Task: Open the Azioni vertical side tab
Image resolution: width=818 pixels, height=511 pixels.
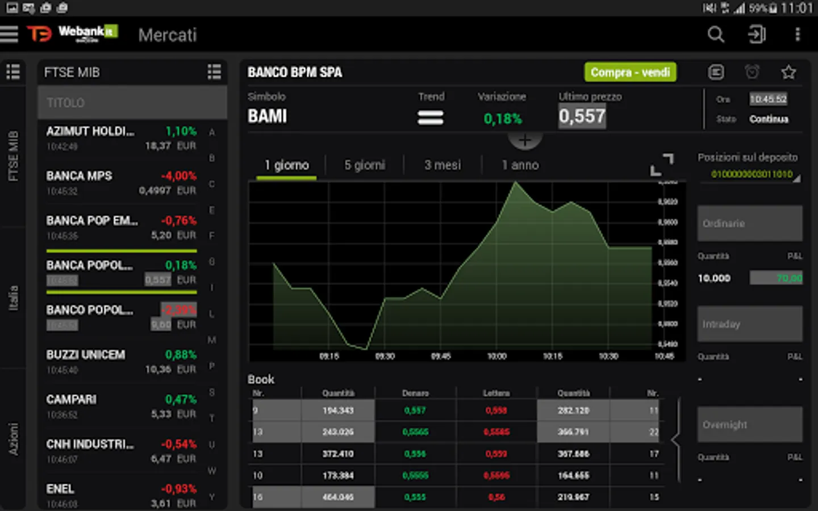Action: 12,439
